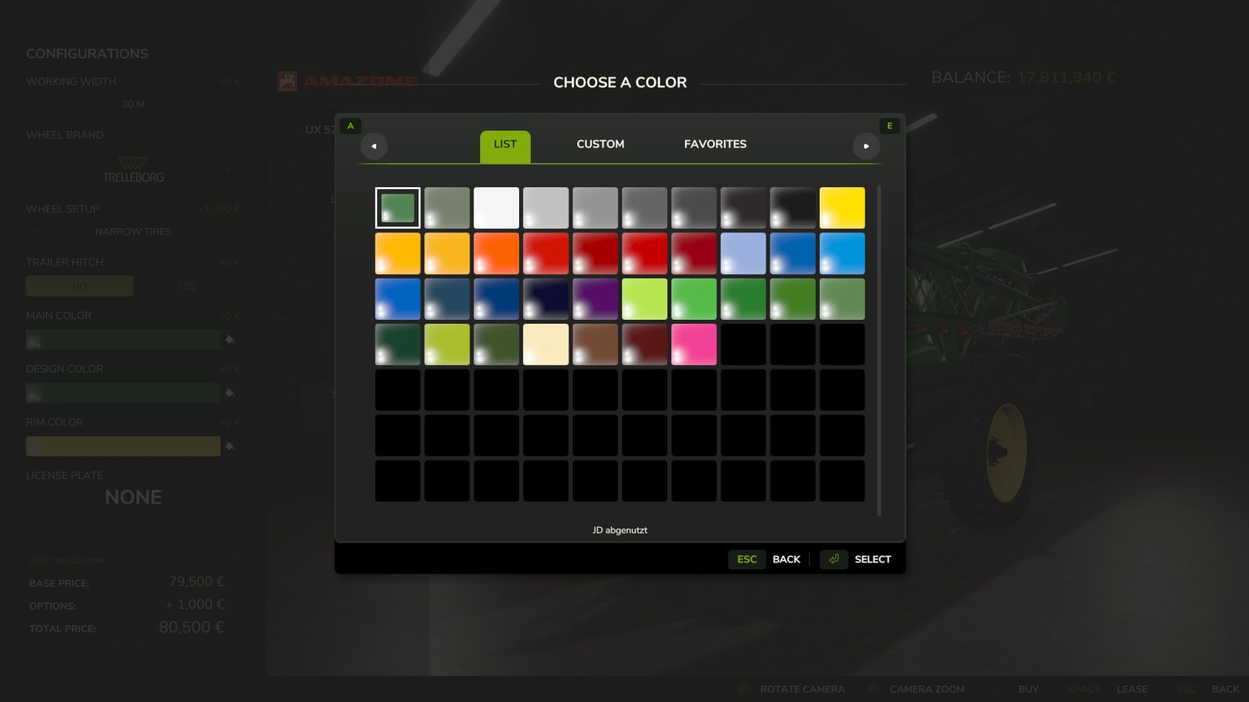Switch to the CUSTOM tab
This screenshot has height=702, width=1249.
[600, 144]
